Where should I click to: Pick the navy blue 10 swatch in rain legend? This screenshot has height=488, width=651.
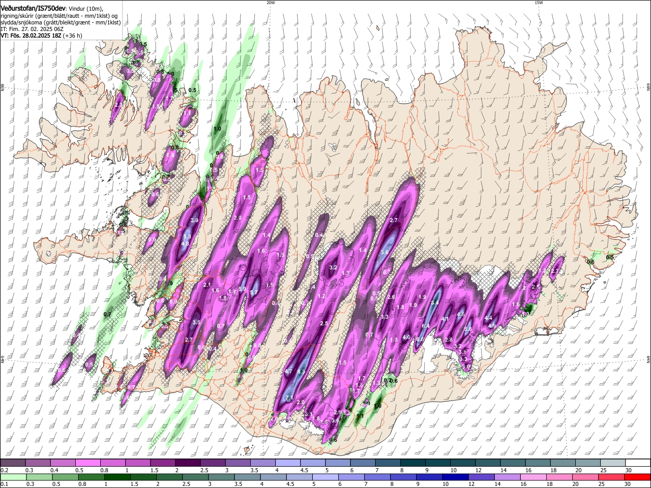point(455,477)
